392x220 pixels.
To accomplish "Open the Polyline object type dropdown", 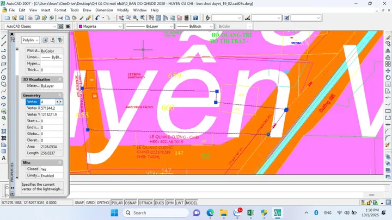I will click(x=37, y=40).
